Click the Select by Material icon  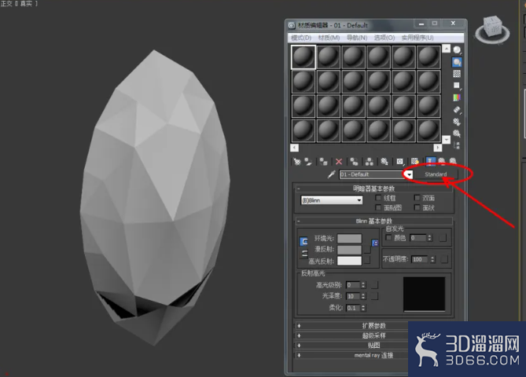[457, 134]
